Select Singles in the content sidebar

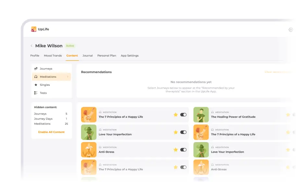tap(52, 85)
